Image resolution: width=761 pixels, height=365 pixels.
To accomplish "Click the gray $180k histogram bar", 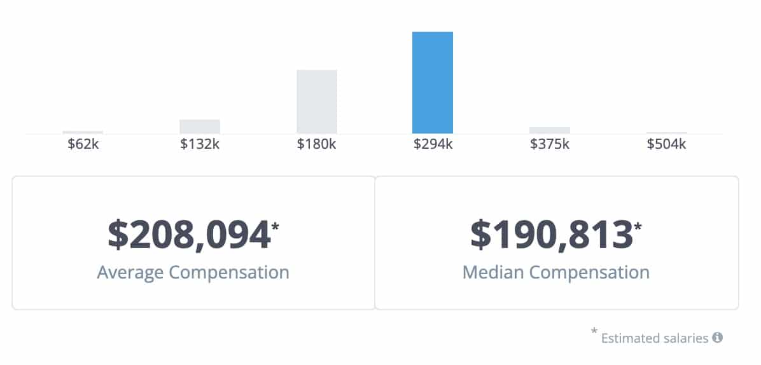I will 317,102.
